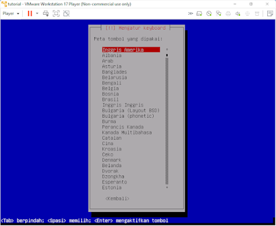Open the power options dropdown arrow

(37, 13)
